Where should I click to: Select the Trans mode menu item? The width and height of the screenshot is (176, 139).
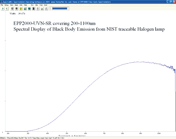click(x=41, y=5)
